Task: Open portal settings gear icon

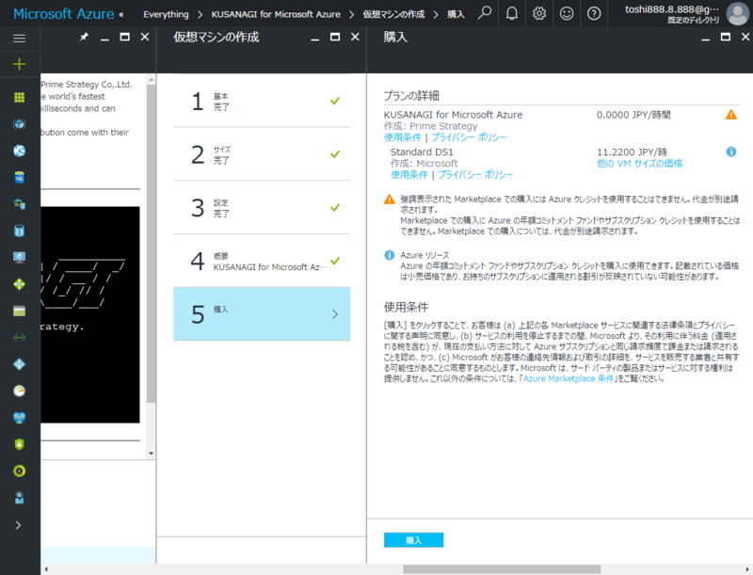Action: (x=539, y=13)
